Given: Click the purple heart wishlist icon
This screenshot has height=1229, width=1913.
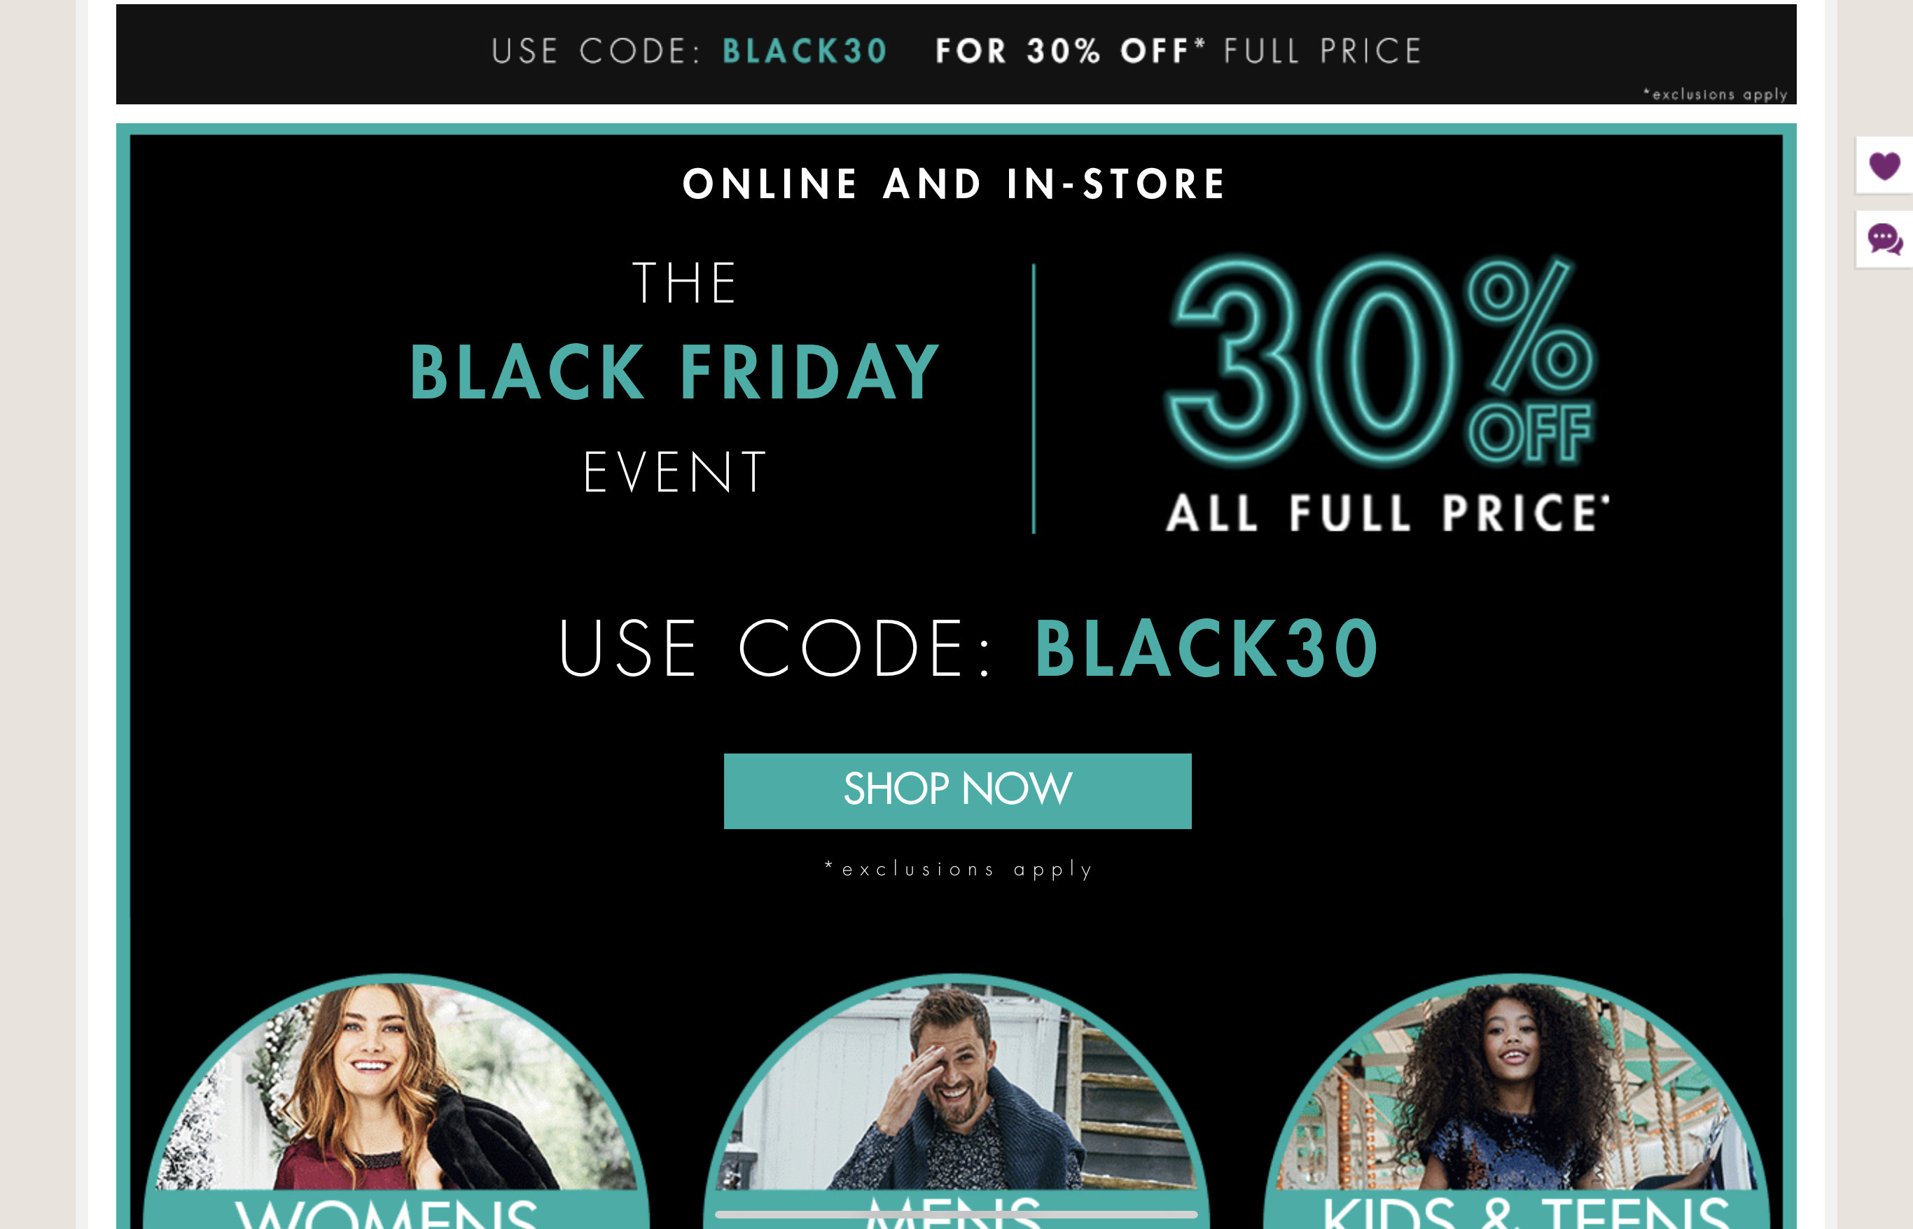Looking at the screenshot, I should click(1884, 165).
